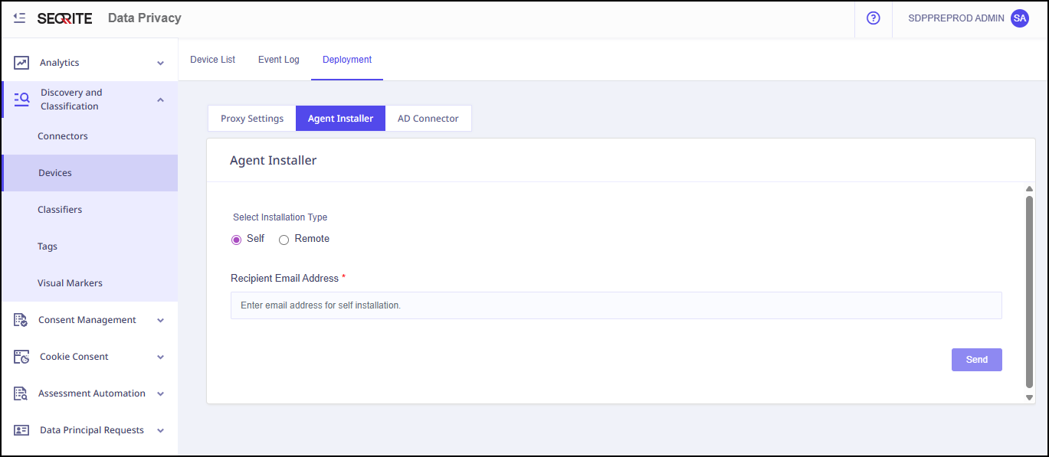Choose the Remote installation type
Viewport: 1049px width, 457px height.
coord(284,240)
